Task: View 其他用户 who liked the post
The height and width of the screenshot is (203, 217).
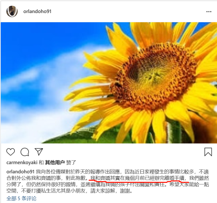Action: (55, 162)
